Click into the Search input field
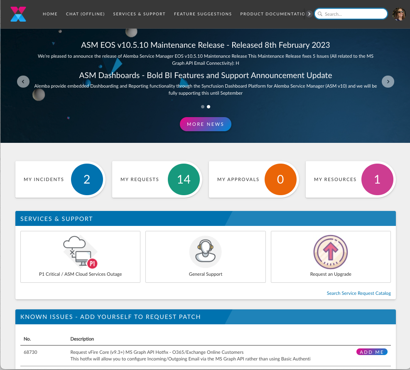This screenshot has height=370, width=410. 354,14
